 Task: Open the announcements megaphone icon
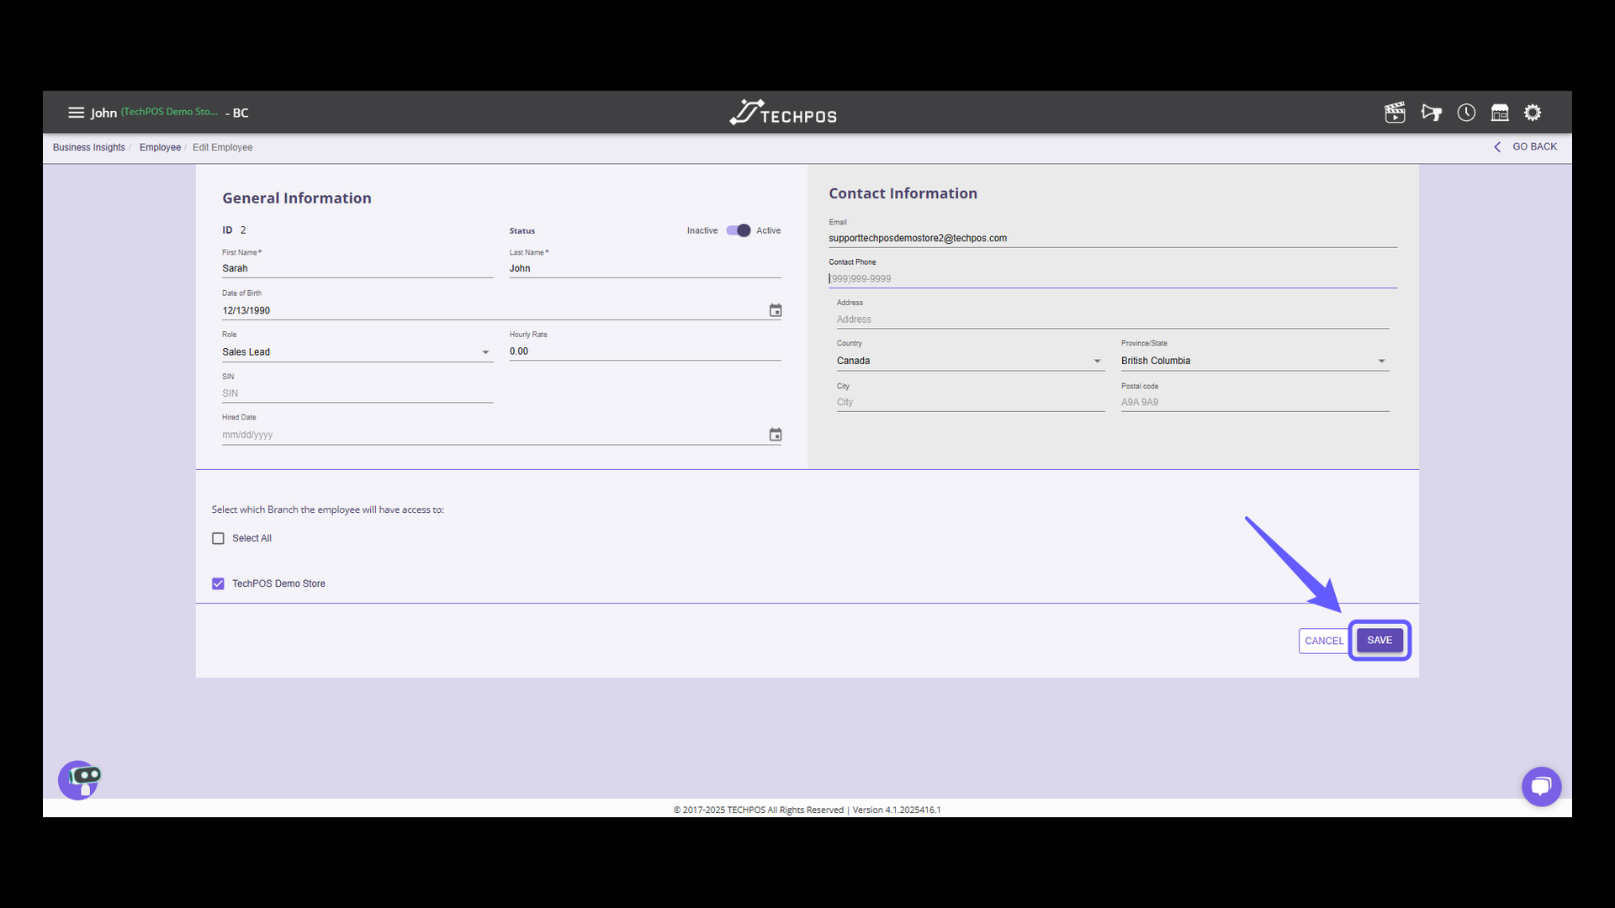(1432, 112)
